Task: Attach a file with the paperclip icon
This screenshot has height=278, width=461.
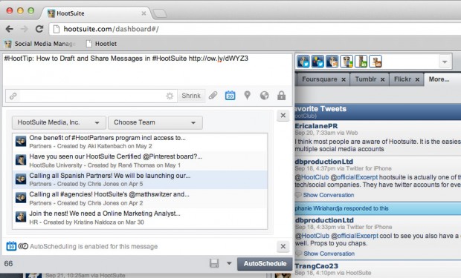Action: pyautogui.click(x=213, y=96)
